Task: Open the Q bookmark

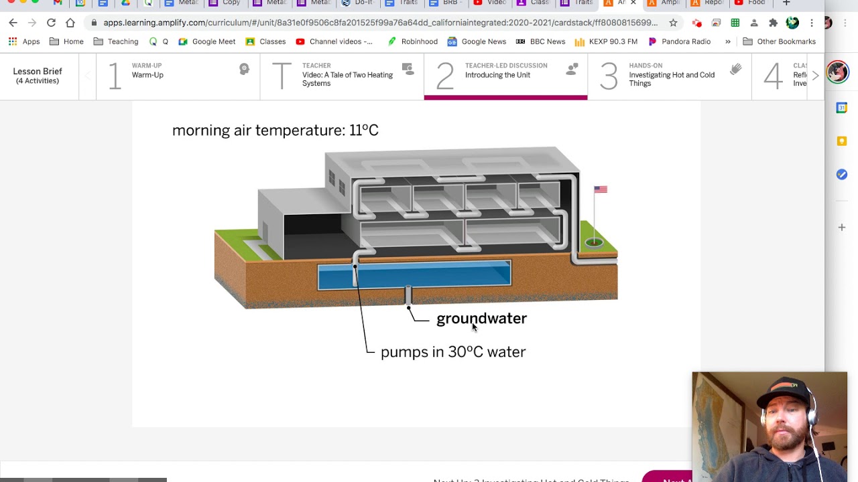Action: pyautogui.click(x=159, y=42)
